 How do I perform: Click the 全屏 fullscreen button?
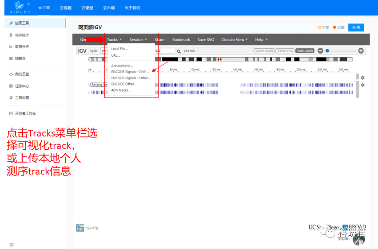[x=356, y=27]
